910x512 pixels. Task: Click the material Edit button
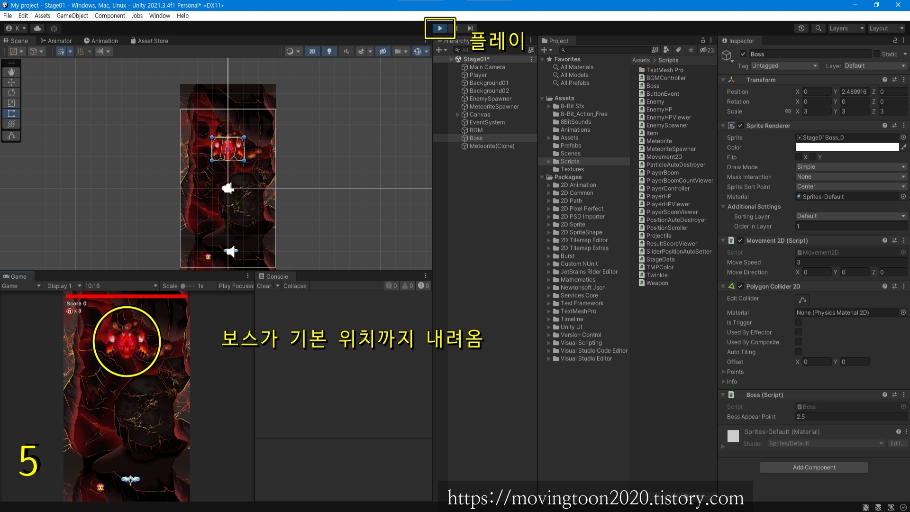[x=897, y=443]
